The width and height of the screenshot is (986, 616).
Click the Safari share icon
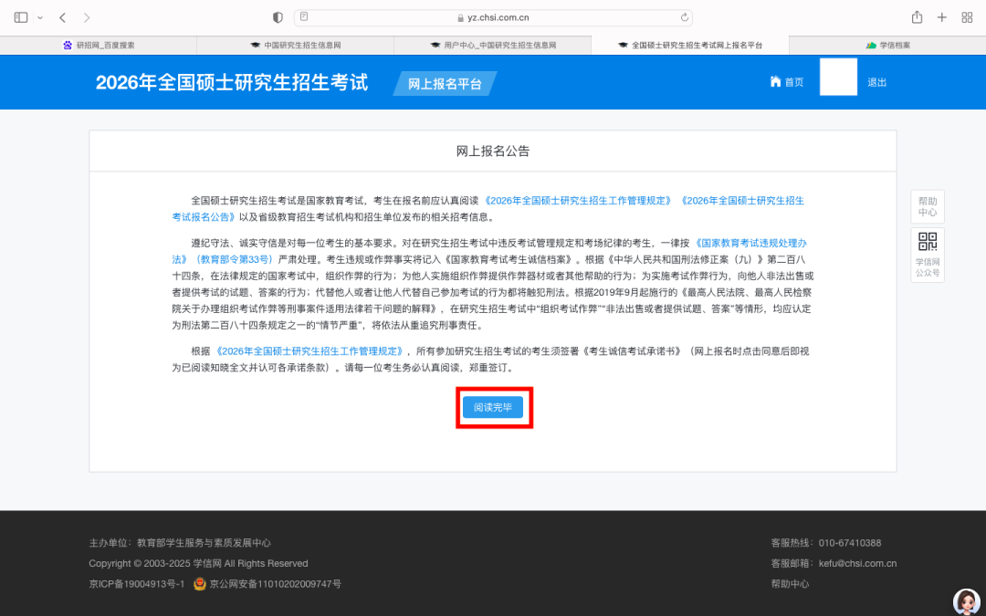click(x=917, y=17)
